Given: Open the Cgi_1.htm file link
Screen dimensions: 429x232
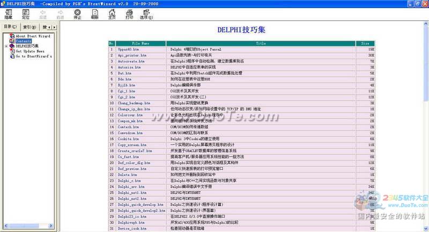Looking at the screenshot, I should [127, 91].
